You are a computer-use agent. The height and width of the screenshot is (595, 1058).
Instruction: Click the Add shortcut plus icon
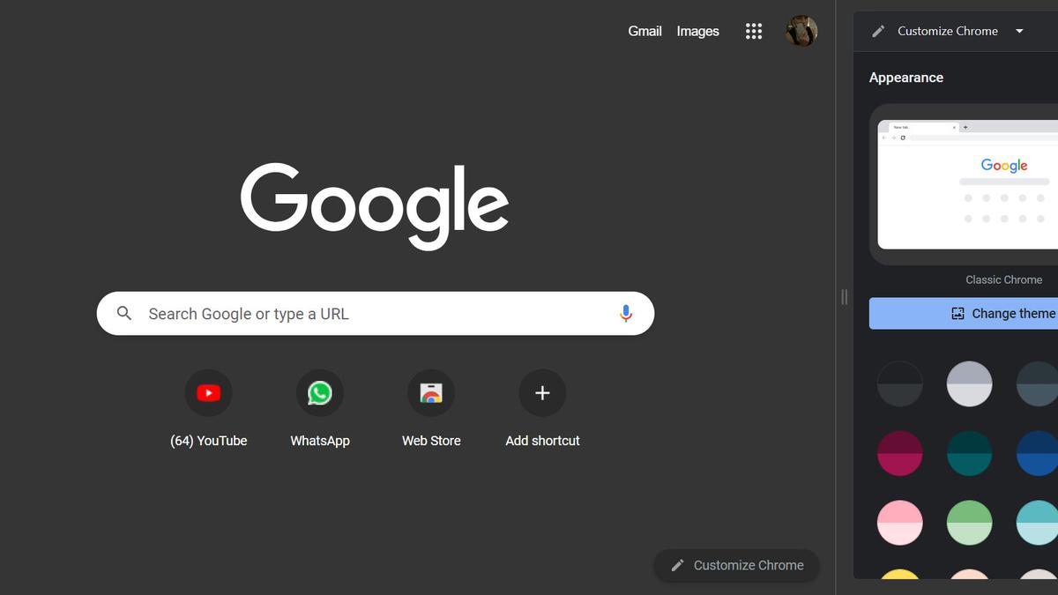542,392
